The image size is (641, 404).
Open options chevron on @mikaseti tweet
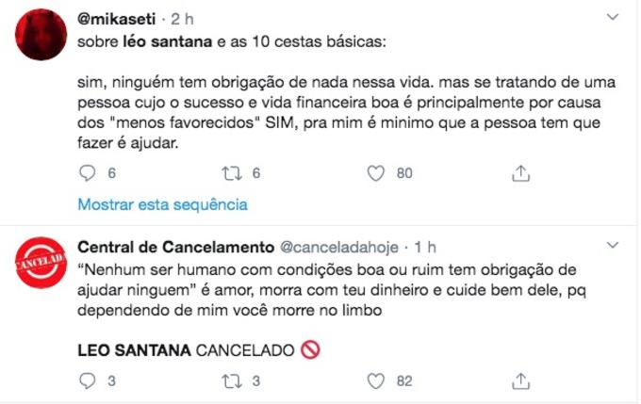[613, 18]
